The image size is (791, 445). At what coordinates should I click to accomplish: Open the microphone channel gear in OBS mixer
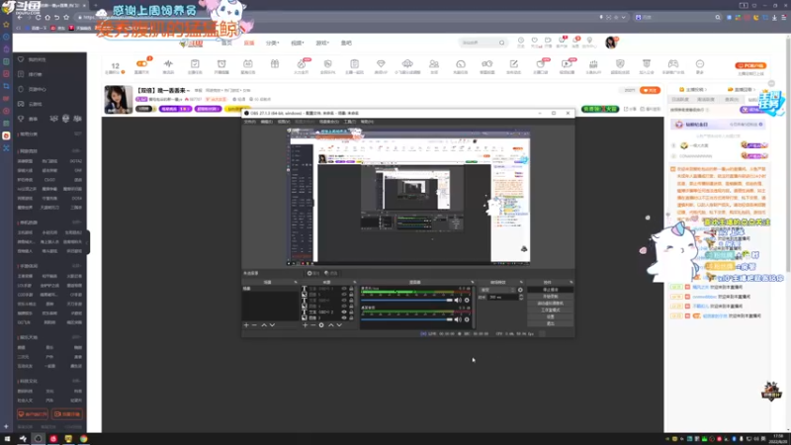pos(467,301)
